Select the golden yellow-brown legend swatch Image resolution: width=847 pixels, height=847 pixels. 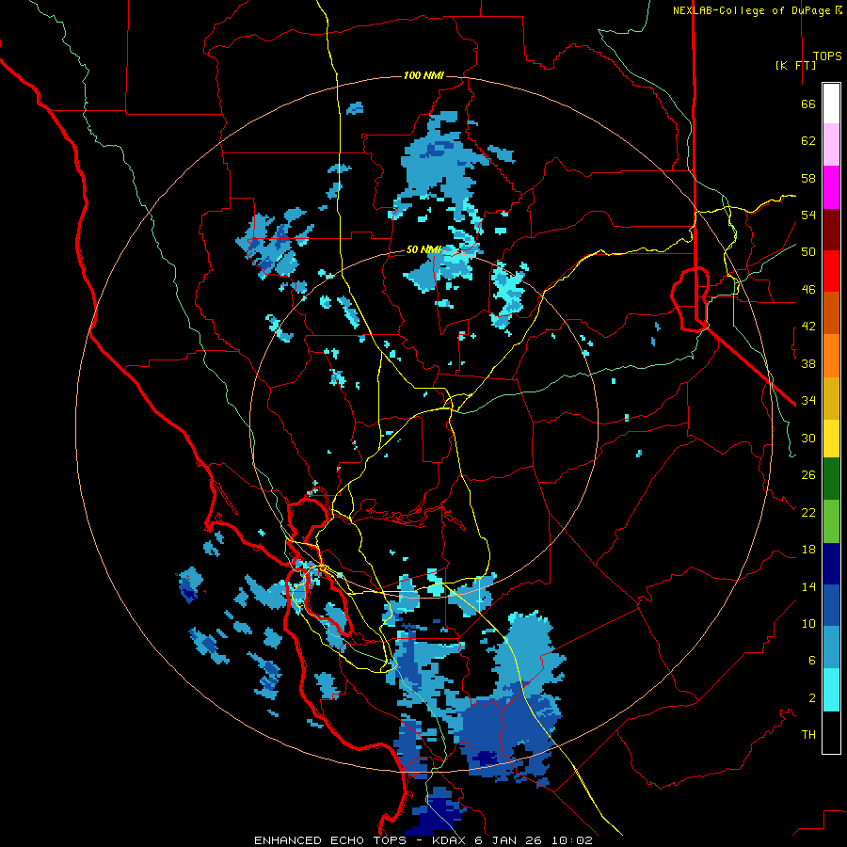click(x=831, y=398)
